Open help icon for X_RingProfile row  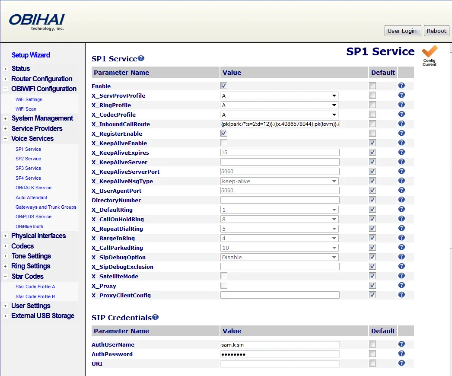tap(401, 105)
